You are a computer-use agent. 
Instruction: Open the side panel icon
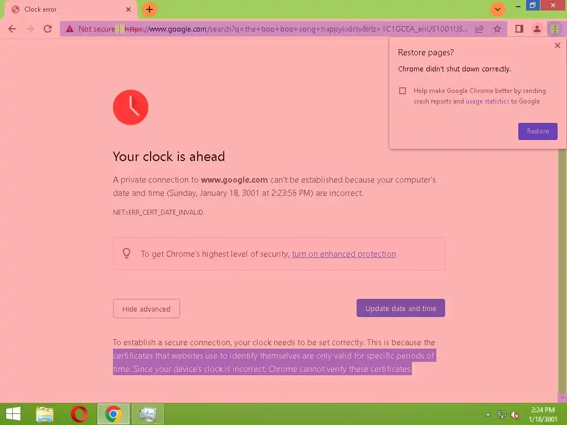point(519,29)
